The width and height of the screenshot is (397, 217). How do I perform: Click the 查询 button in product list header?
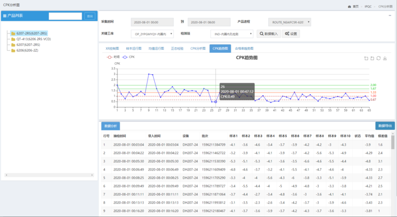[x=90, y=16]
